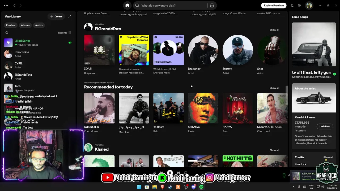Open Snor artist card

point(272,55)
